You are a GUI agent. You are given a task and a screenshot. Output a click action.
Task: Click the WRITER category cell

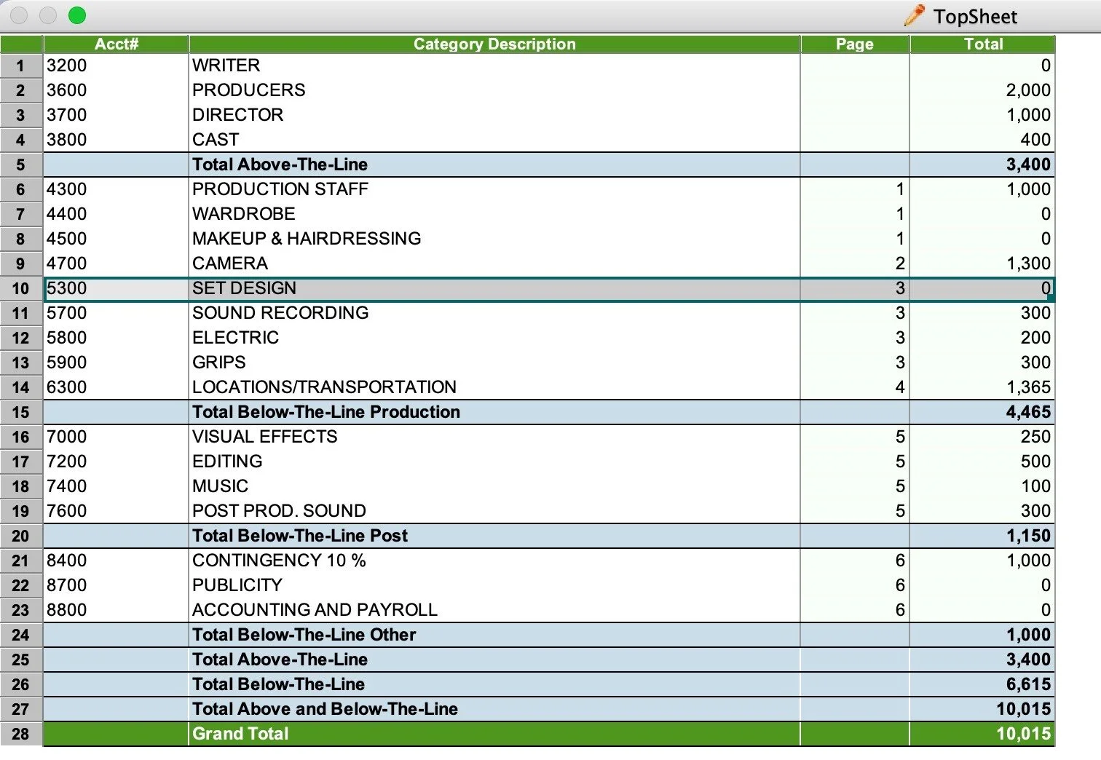click(x=494, y=66)
